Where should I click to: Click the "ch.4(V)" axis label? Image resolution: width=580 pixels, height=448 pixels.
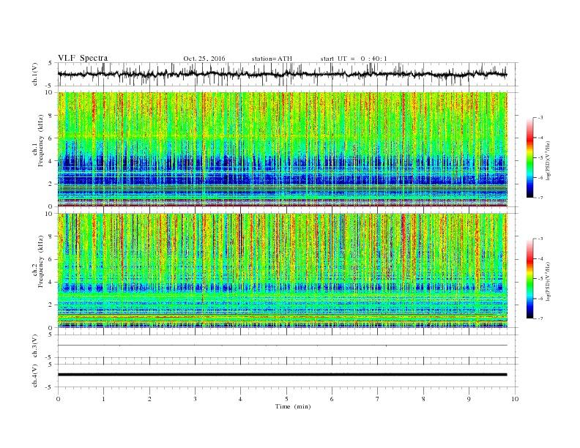pos(35,376)
